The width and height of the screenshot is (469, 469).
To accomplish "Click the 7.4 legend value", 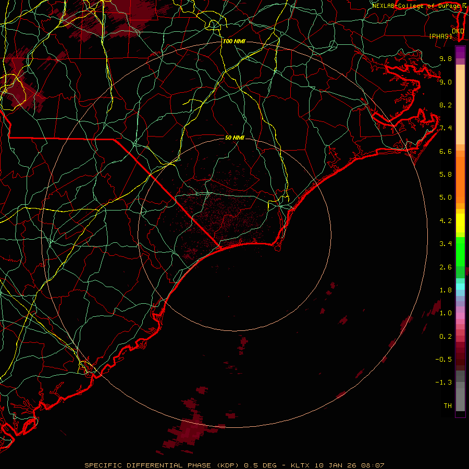I will coord(446,128).
